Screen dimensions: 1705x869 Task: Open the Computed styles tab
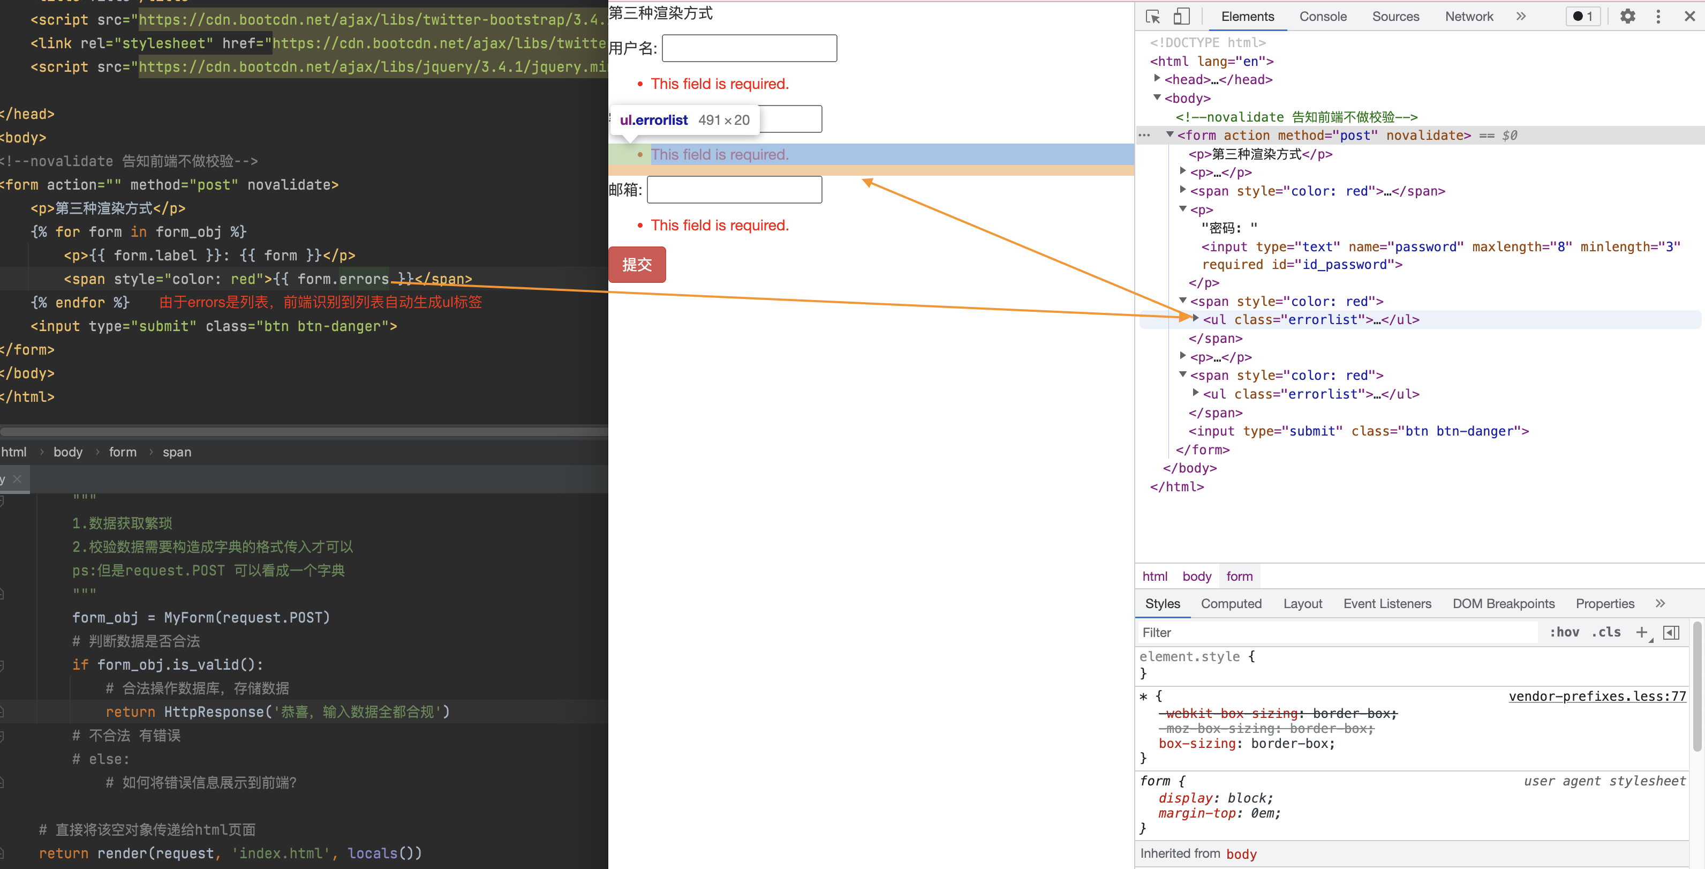point(1231,603)
